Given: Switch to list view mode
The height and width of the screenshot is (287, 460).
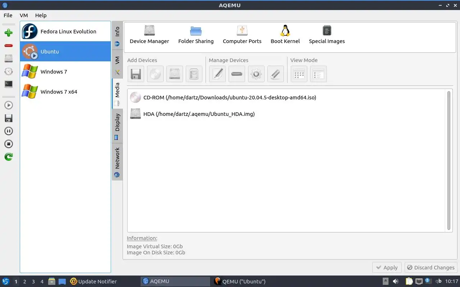Looking at the screenshot, I should tap(318, 74).
